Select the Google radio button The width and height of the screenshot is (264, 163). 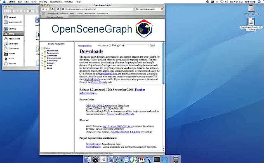[123, 46]
